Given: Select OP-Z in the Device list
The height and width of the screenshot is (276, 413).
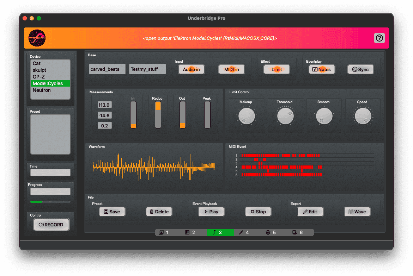Looking at the screenshot, I should [x=50, y=77].
